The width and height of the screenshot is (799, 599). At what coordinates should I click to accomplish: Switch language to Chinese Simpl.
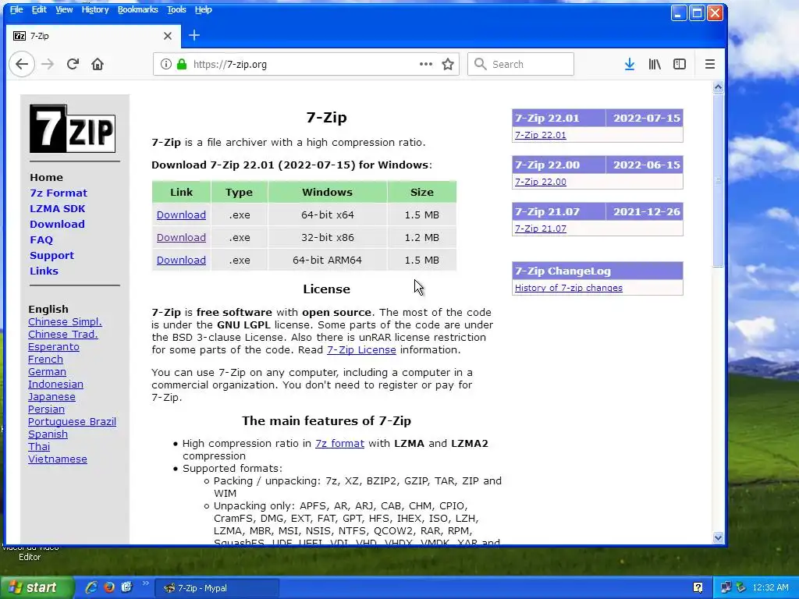[x=65, y=322]
